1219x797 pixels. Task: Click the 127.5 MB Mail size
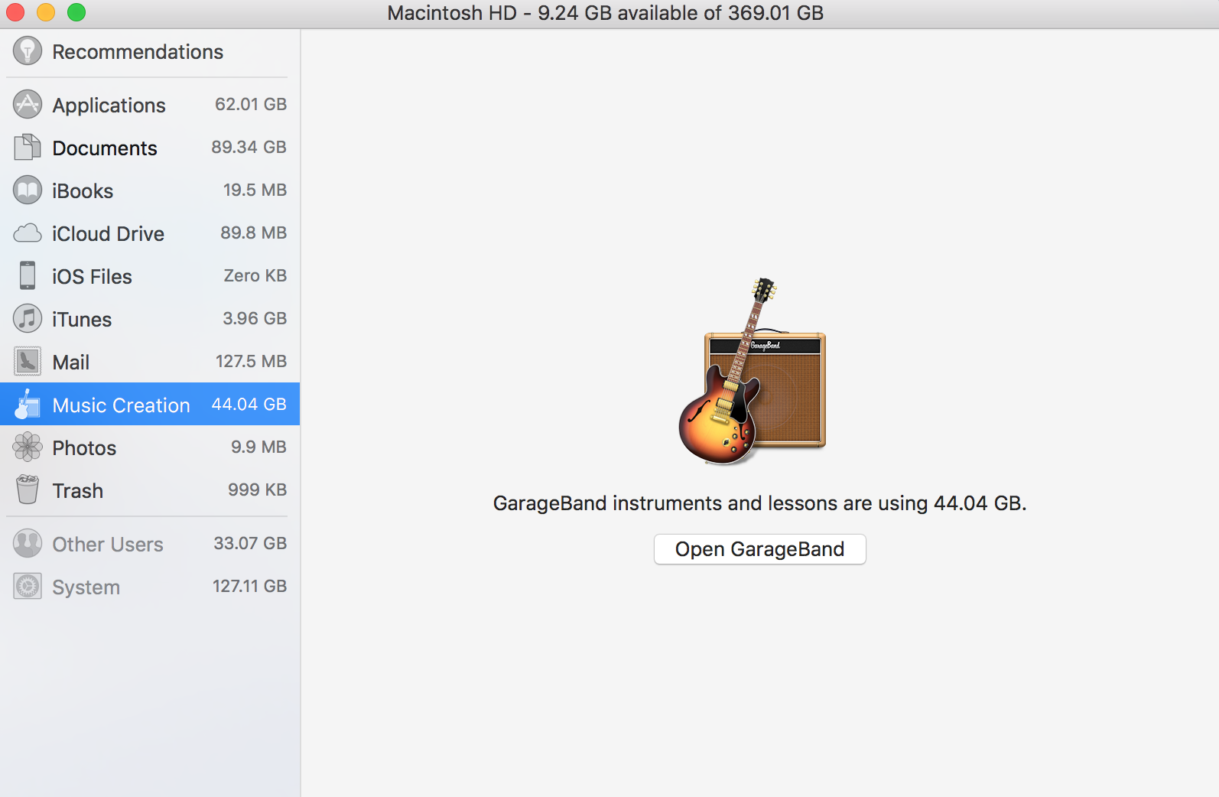pyautogui.click(x=251, y=361)
